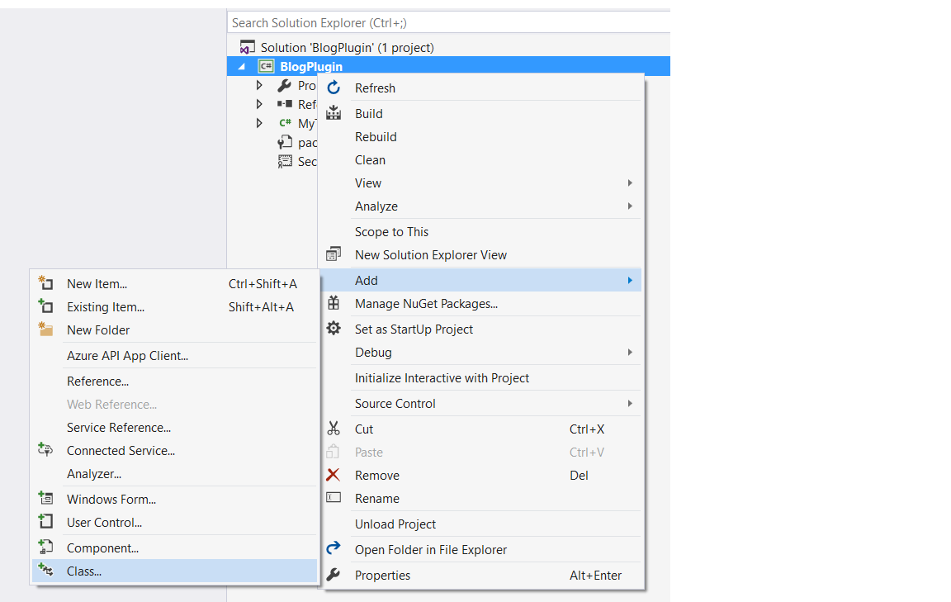Click the Build icon
The width and height of the screenshot is (951, 602).
[x=334, y=113]
